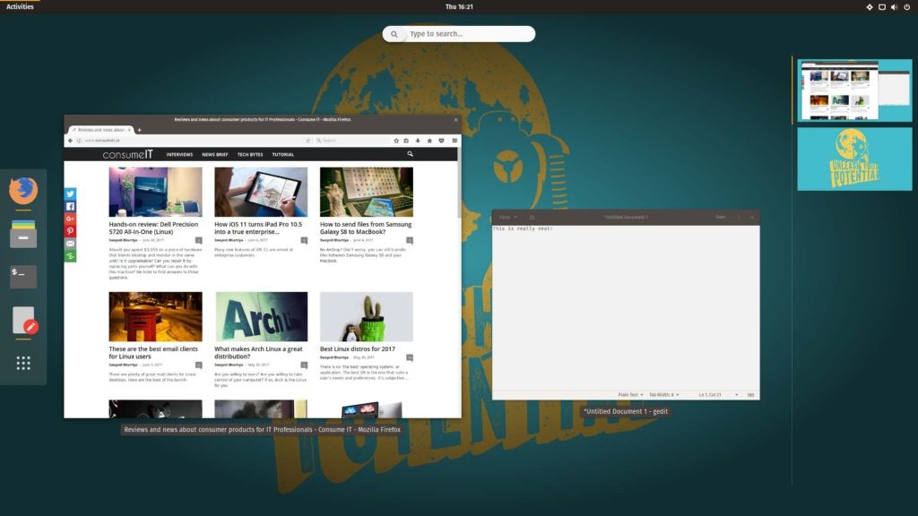Click the Facebook share icon
Viewport: 918px width, 516px height.
(x=69, y=208)
